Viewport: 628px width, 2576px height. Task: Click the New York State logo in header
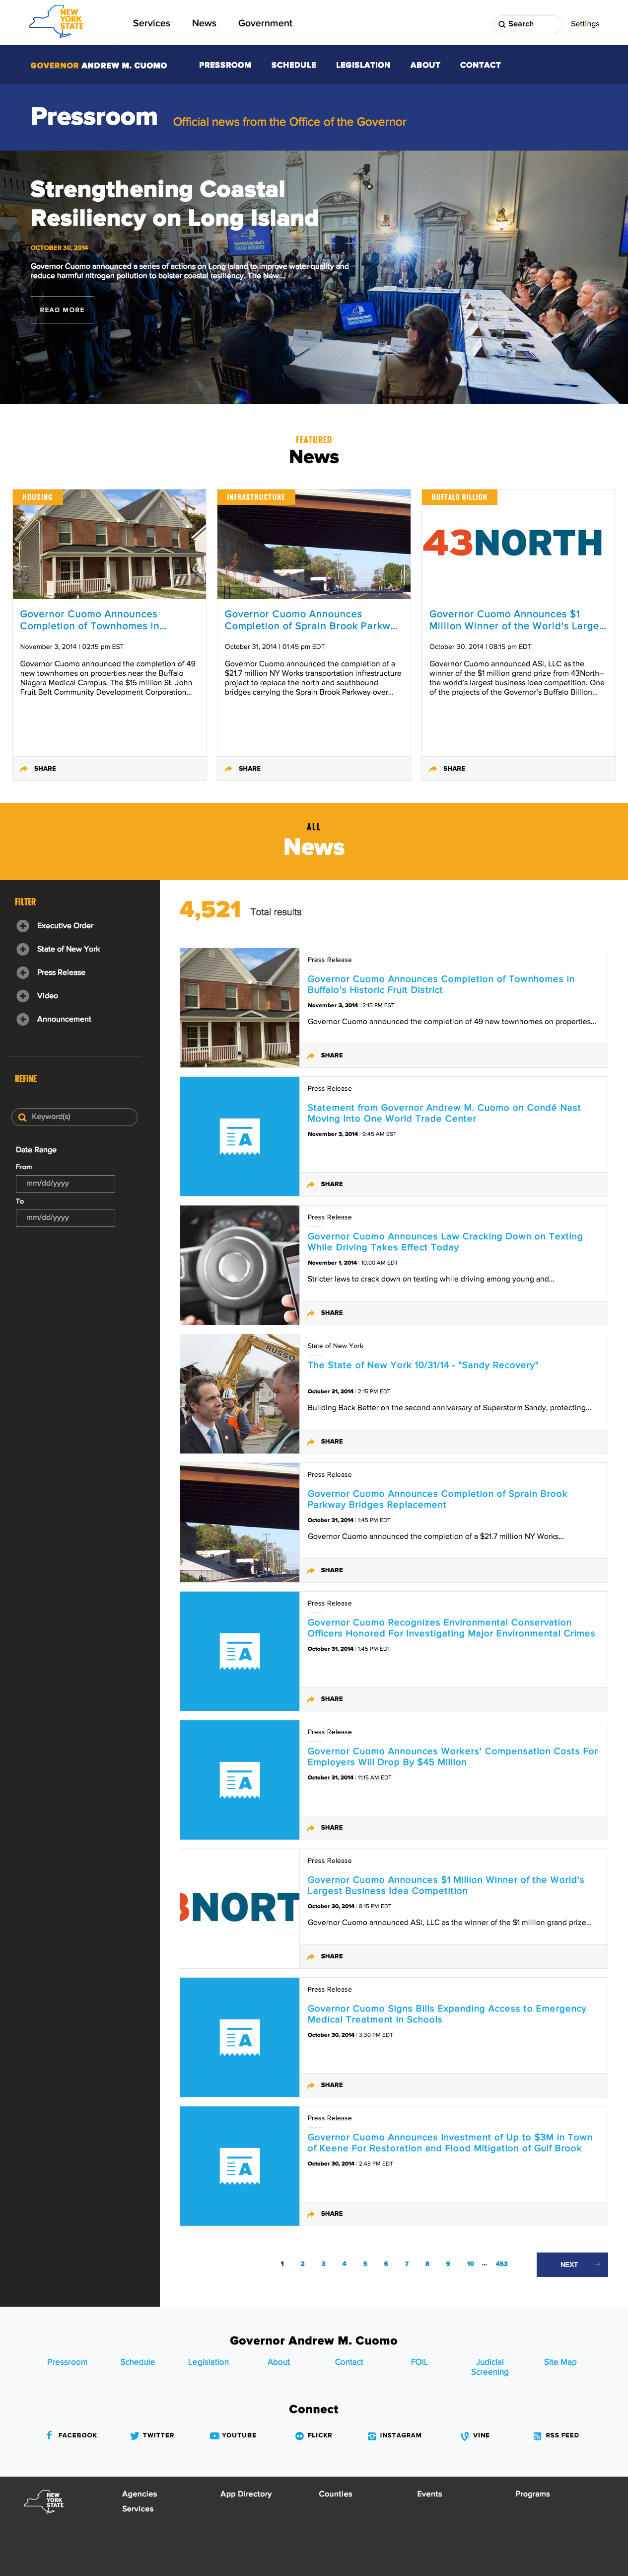click(x=56, y=21)
